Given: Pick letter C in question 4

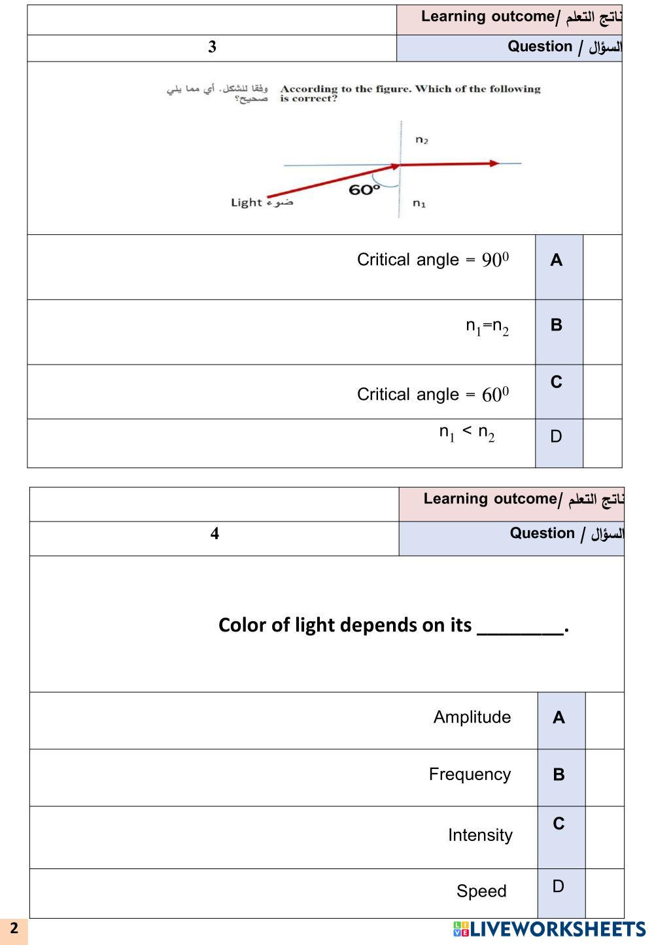Looking at the screenshot, I should click(x=559, y=824).
